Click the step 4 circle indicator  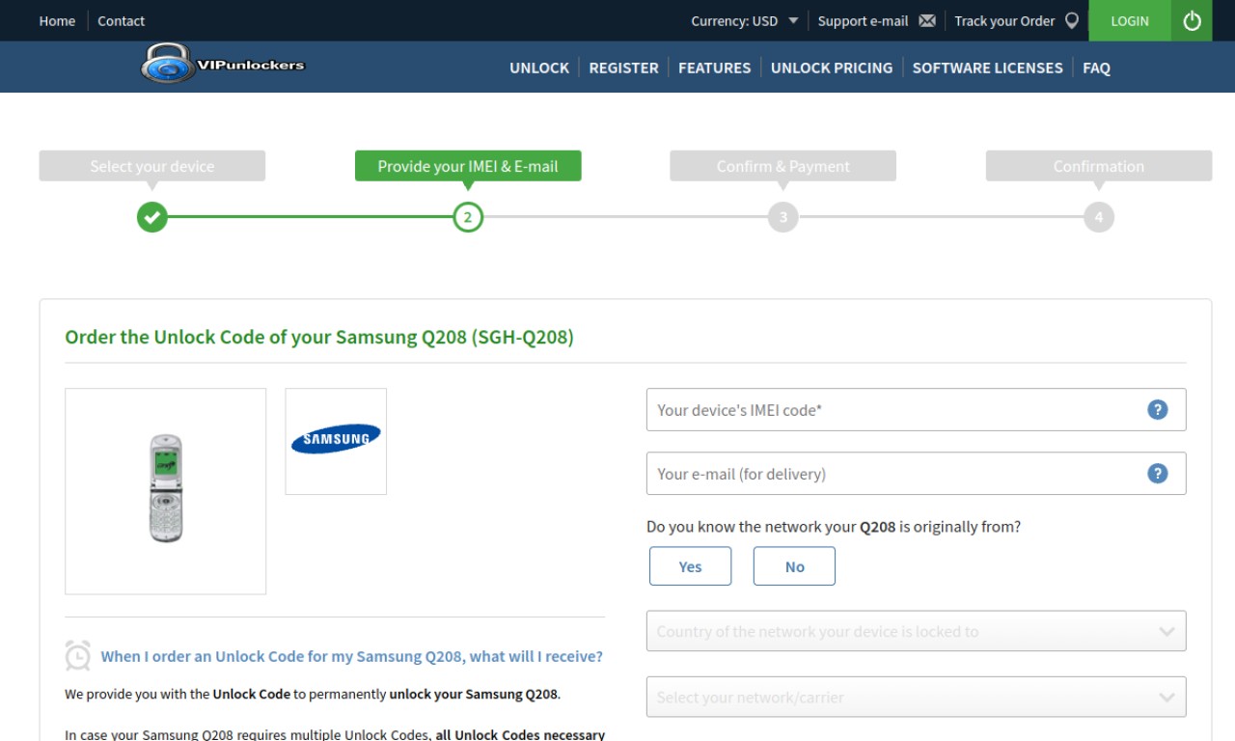(x=1098, y=217)
